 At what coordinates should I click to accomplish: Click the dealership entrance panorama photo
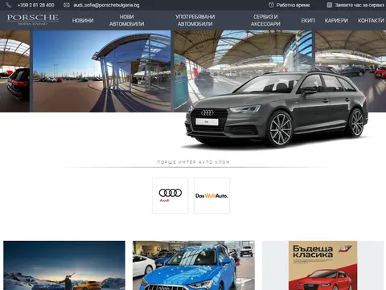pyautogui.click(x=101, y=71)
